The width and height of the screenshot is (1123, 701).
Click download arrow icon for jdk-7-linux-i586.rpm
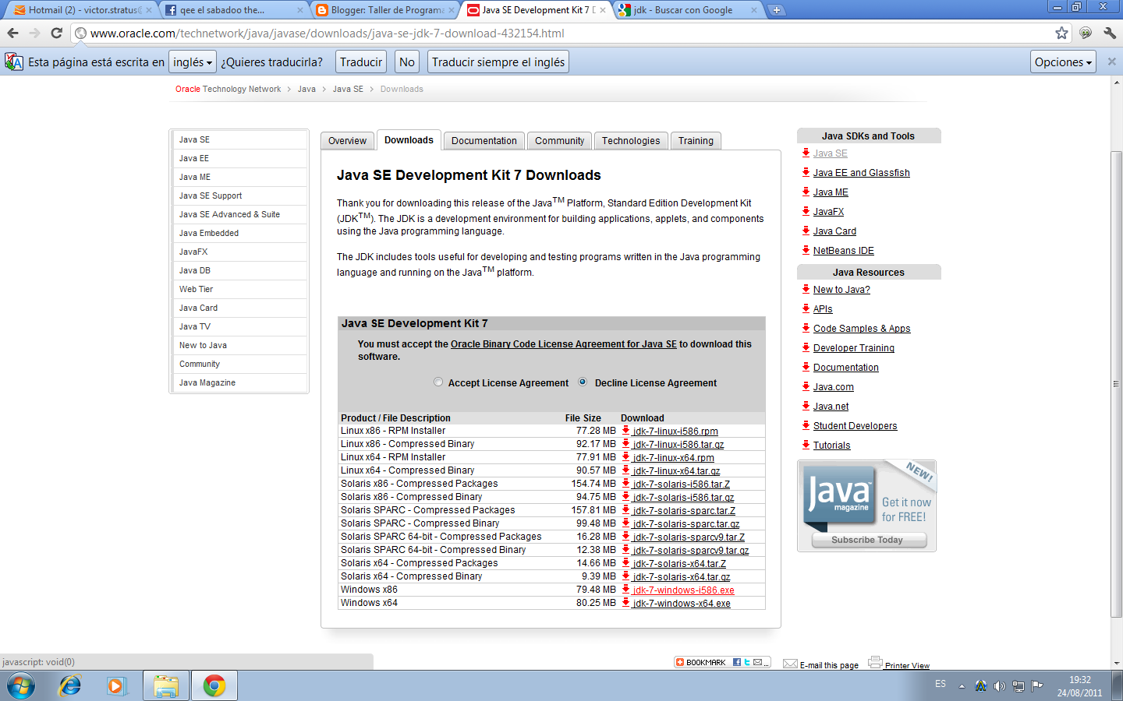(x=625, y=430)
